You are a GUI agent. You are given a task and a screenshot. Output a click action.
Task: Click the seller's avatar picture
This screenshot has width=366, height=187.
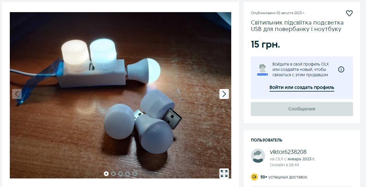(x=258, y=156)
